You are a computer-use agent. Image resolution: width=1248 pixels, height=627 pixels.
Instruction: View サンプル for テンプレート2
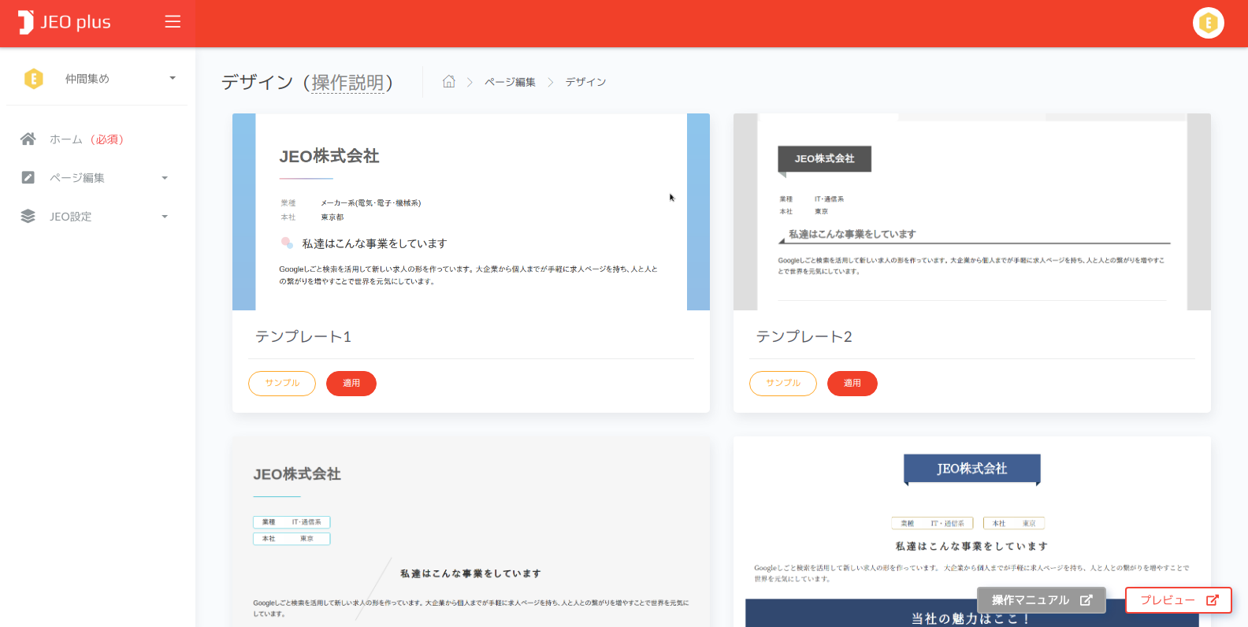[x=783, y=384]
